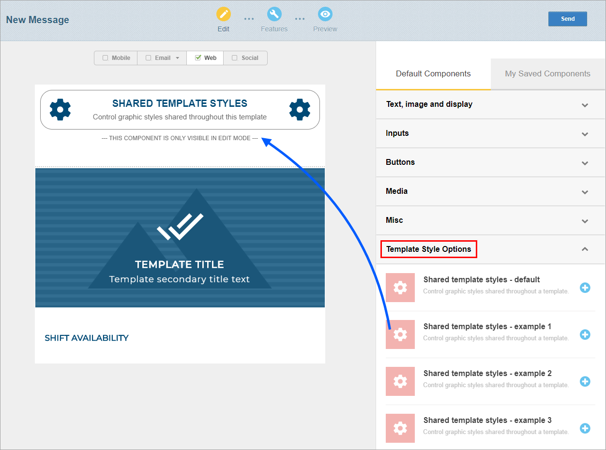
Task: Click Social label in channel selector
Action: click(x=250, y=58)
